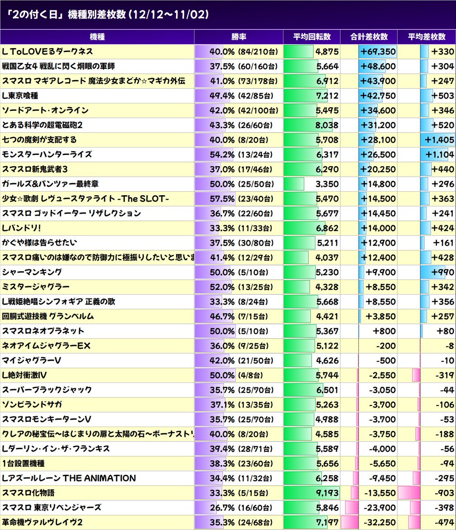The width and height of the screenshot is (456, 530).
Task: Click the +1,104 average value
Action: point(440,154)
